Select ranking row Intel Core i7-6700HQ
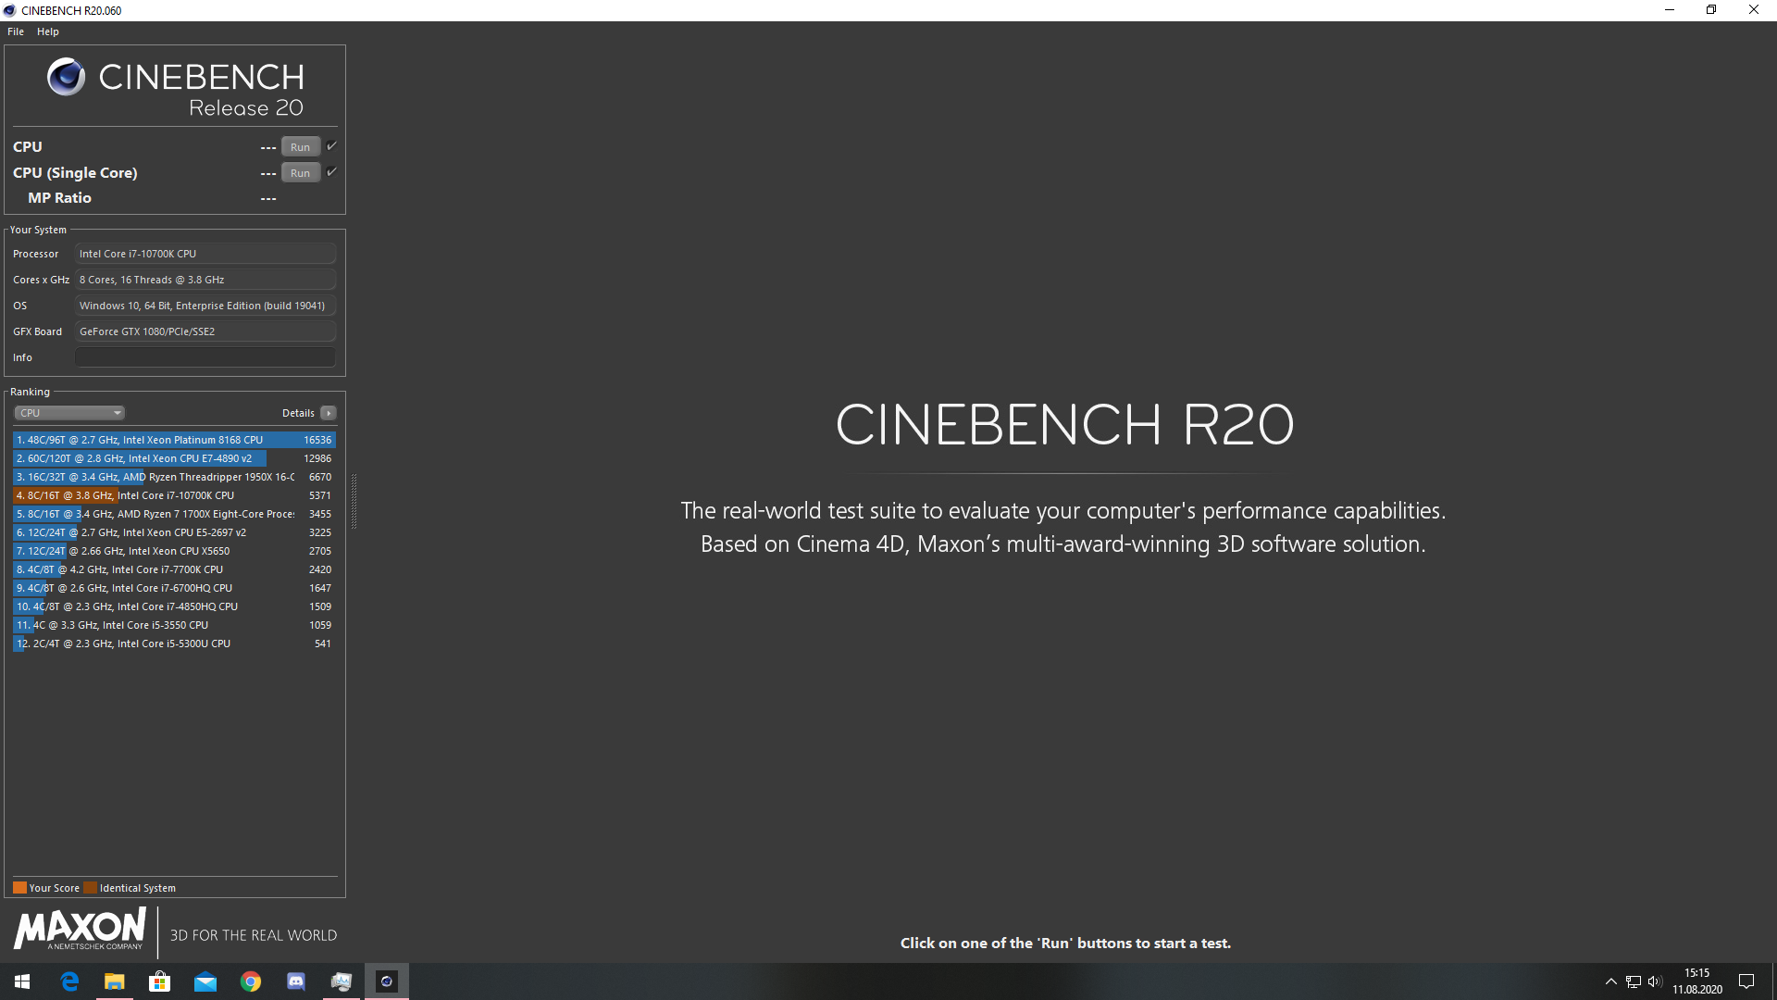The height and width of the screenshot is (1000, 1777). coord(174,588)
